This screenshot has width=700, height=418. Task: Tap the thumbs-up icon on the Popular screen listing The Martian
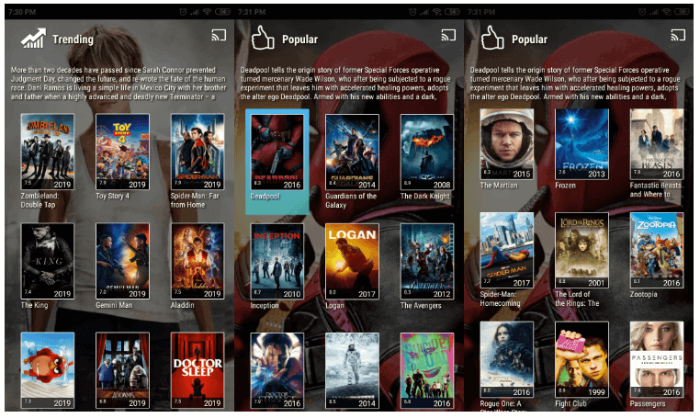click(492, 38)
